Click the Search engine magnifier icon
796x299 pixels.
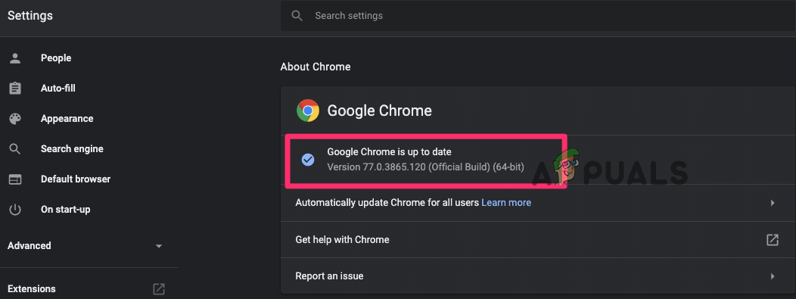click(x=15, y=149)
